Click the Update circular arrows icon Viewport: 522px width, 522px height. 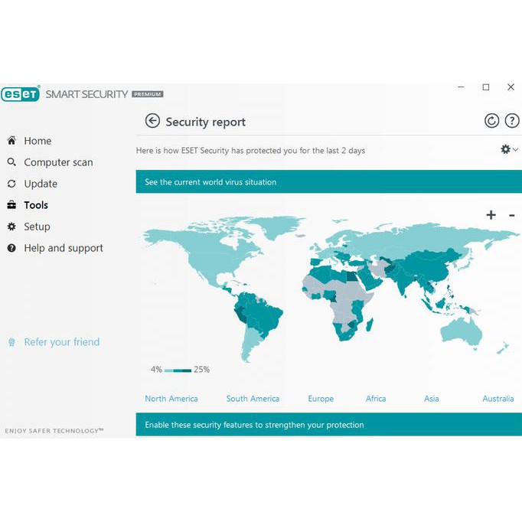(x=11, y=184)
